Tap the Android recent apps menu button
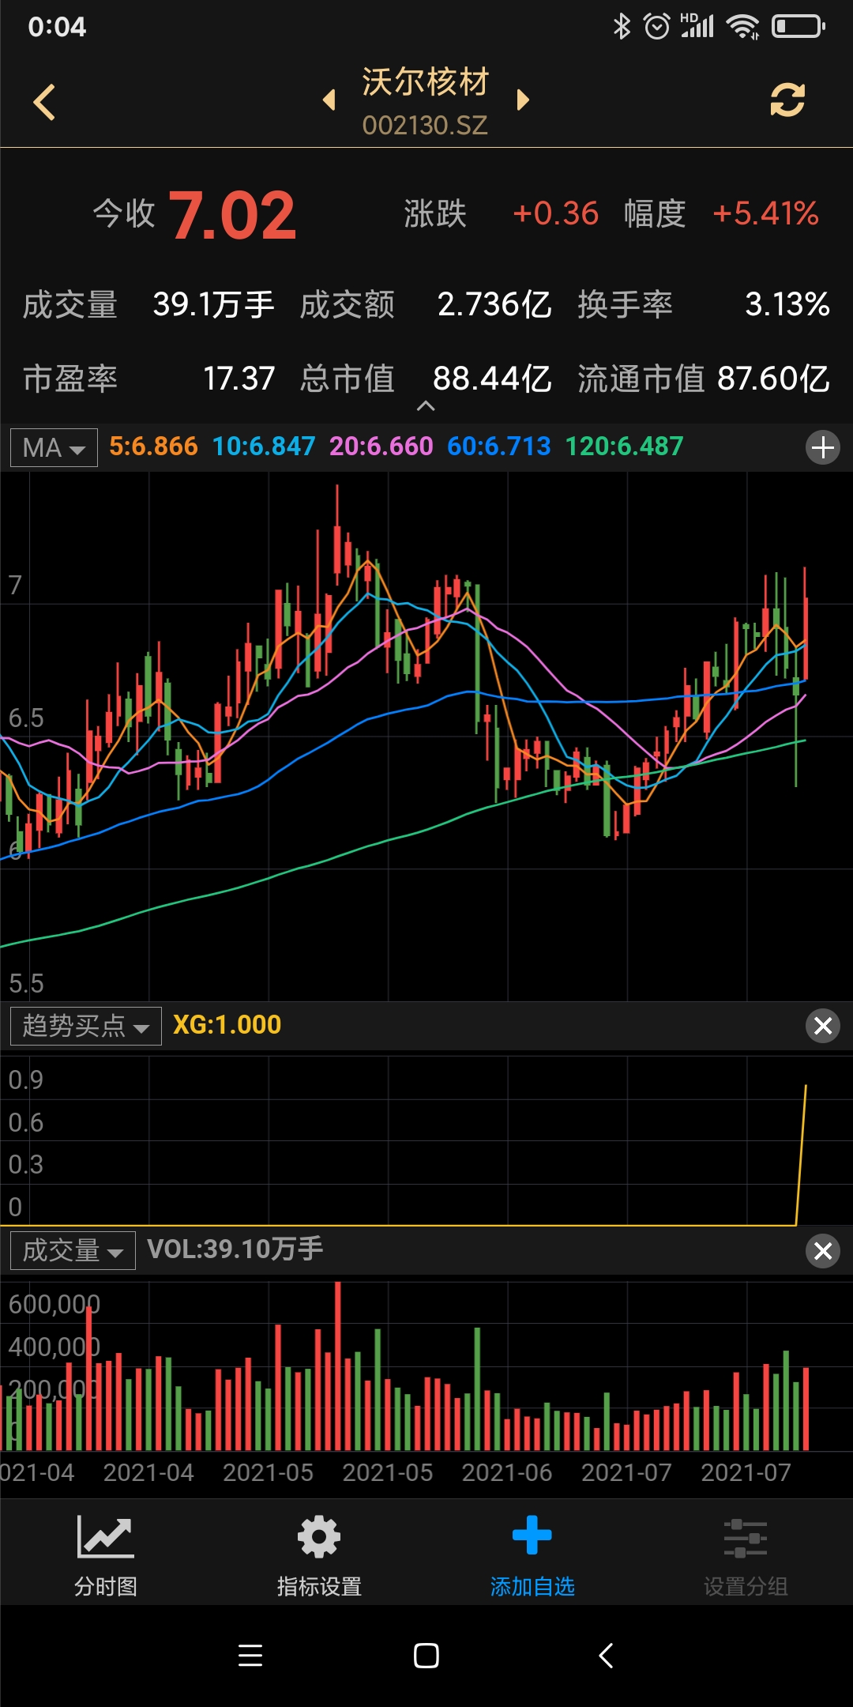The image size is (853, 1707). coord(250,1656)
